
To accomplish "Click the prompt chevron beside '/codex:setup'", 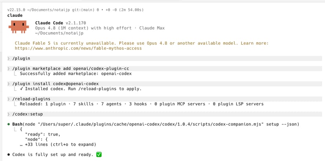I will 9,114.
